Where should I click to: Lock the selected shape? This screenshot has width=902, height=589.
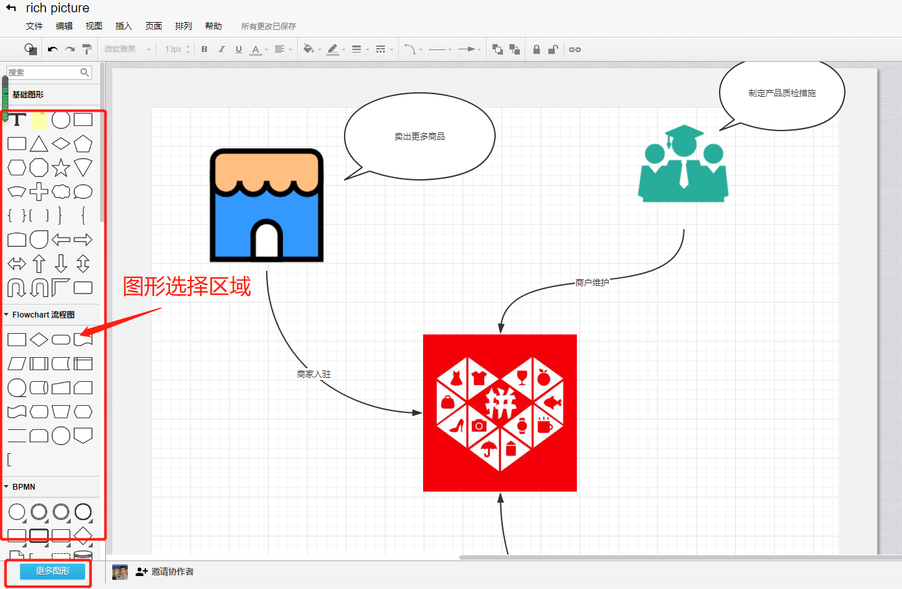coord(537,49)
